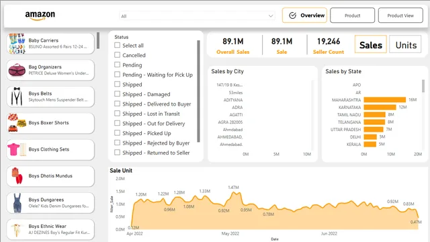The width and height of the screenshot is (430, 242).
Task: Check Shipped - Rejected by Buyer box
Action: pyautogui.click(x=117, y=143)
